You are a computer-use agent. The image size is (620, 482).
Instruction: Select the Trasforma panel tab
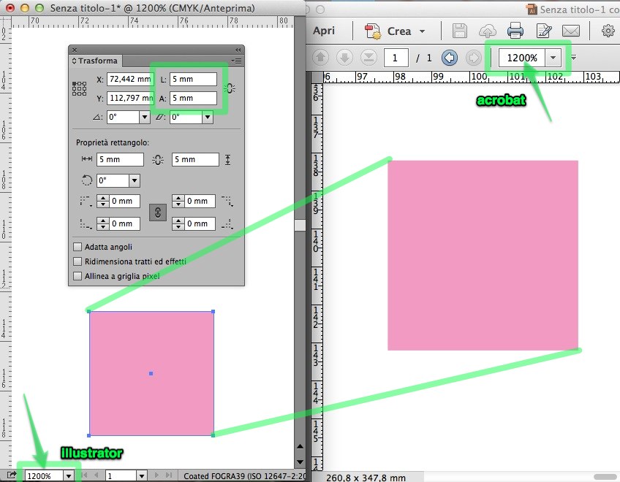coord(95,61)
